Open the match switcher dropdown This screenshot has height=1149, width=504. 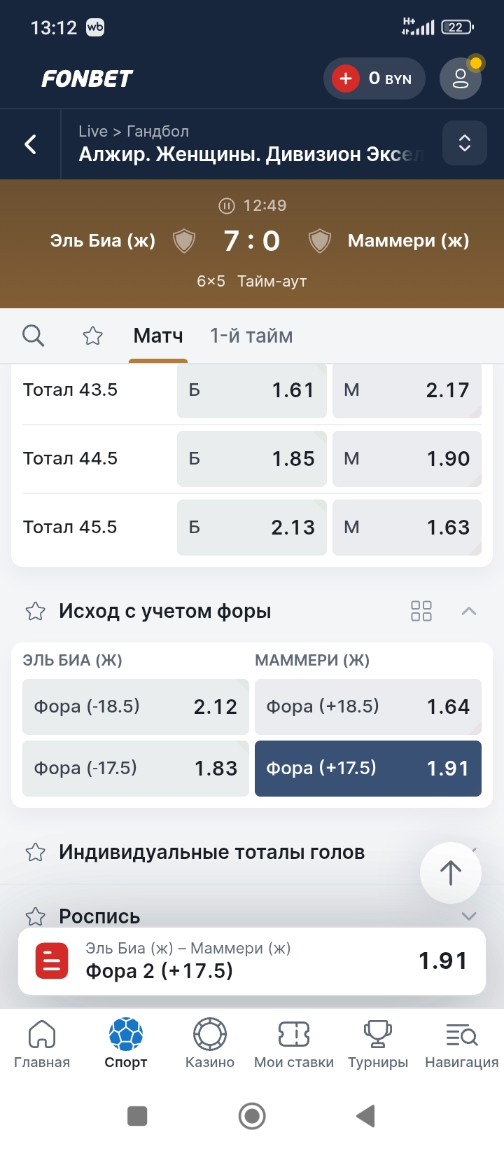point(464,143)
